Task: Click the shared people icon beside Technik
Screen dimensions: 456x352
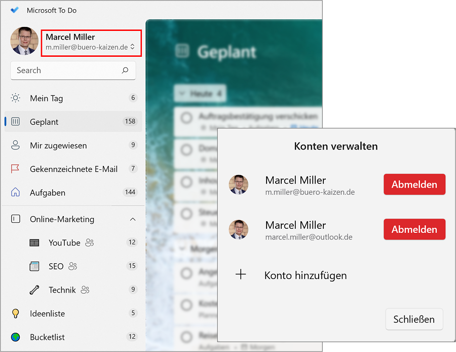Action: [x=85, y=290]
